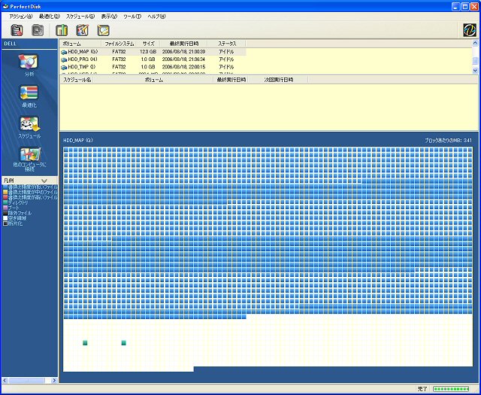The image size is (481, 395).
Task: Run defragmentation with the 最適化 sidebar icon
Action: [x=29, y=93]
